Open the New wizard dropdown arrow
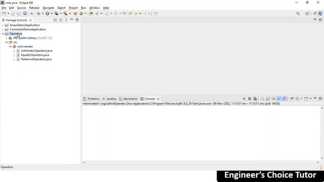 (8, 14)
